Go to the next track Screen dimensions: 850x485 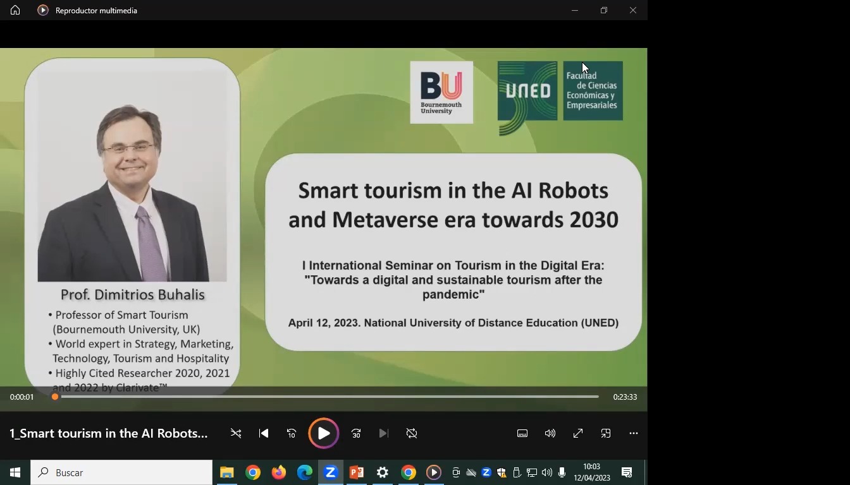click(384, 433)
